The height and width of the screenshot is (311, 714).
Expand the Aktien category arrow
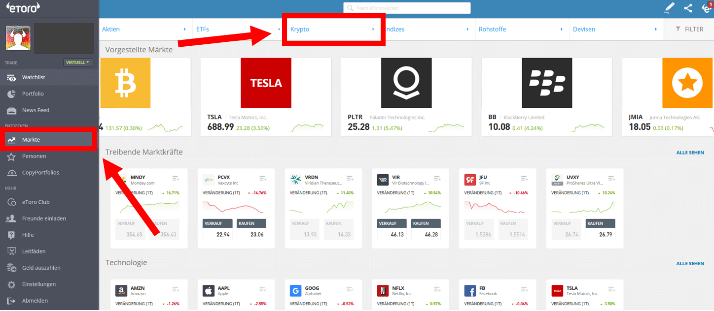click(x=185, y=30)
